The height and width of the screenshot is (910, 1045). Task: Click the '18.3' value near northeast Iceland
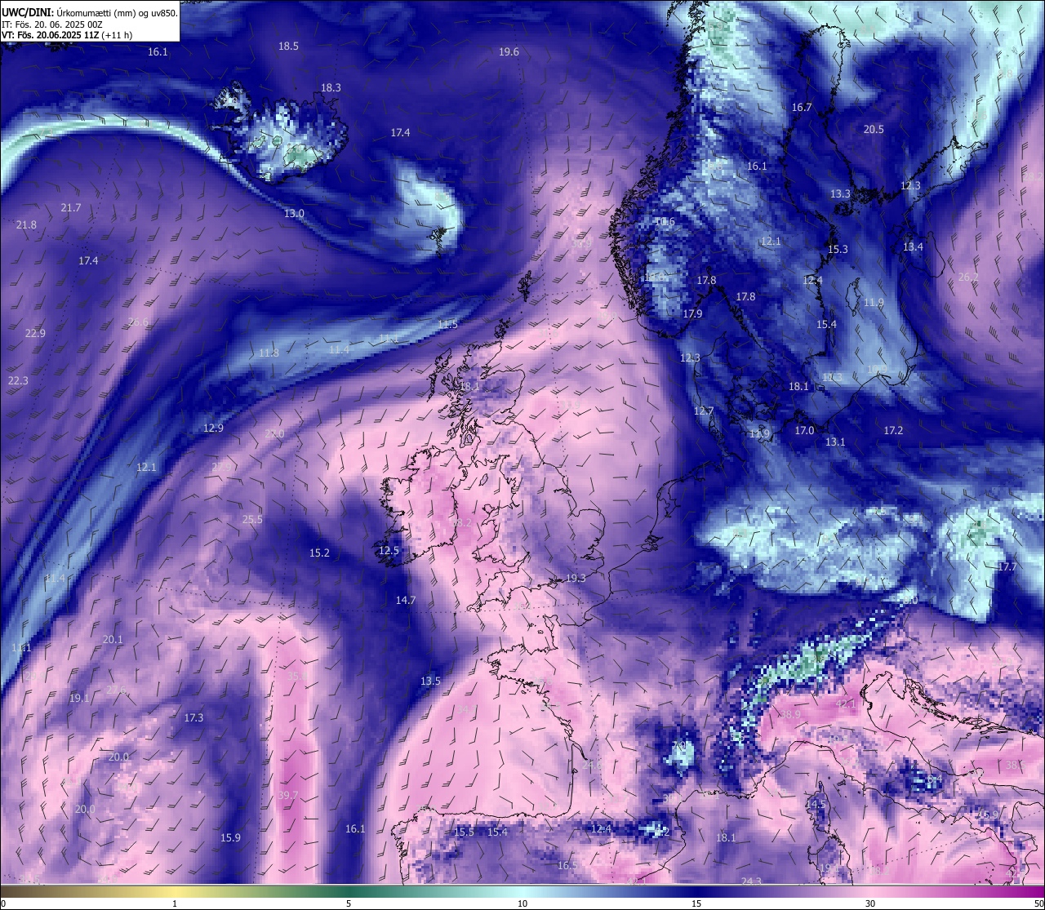(331, 87)
